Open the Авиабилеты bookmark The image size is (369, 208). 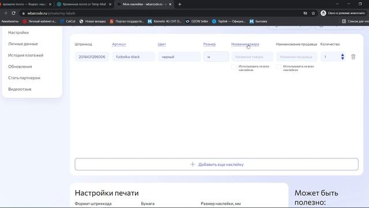pos(10,21)
